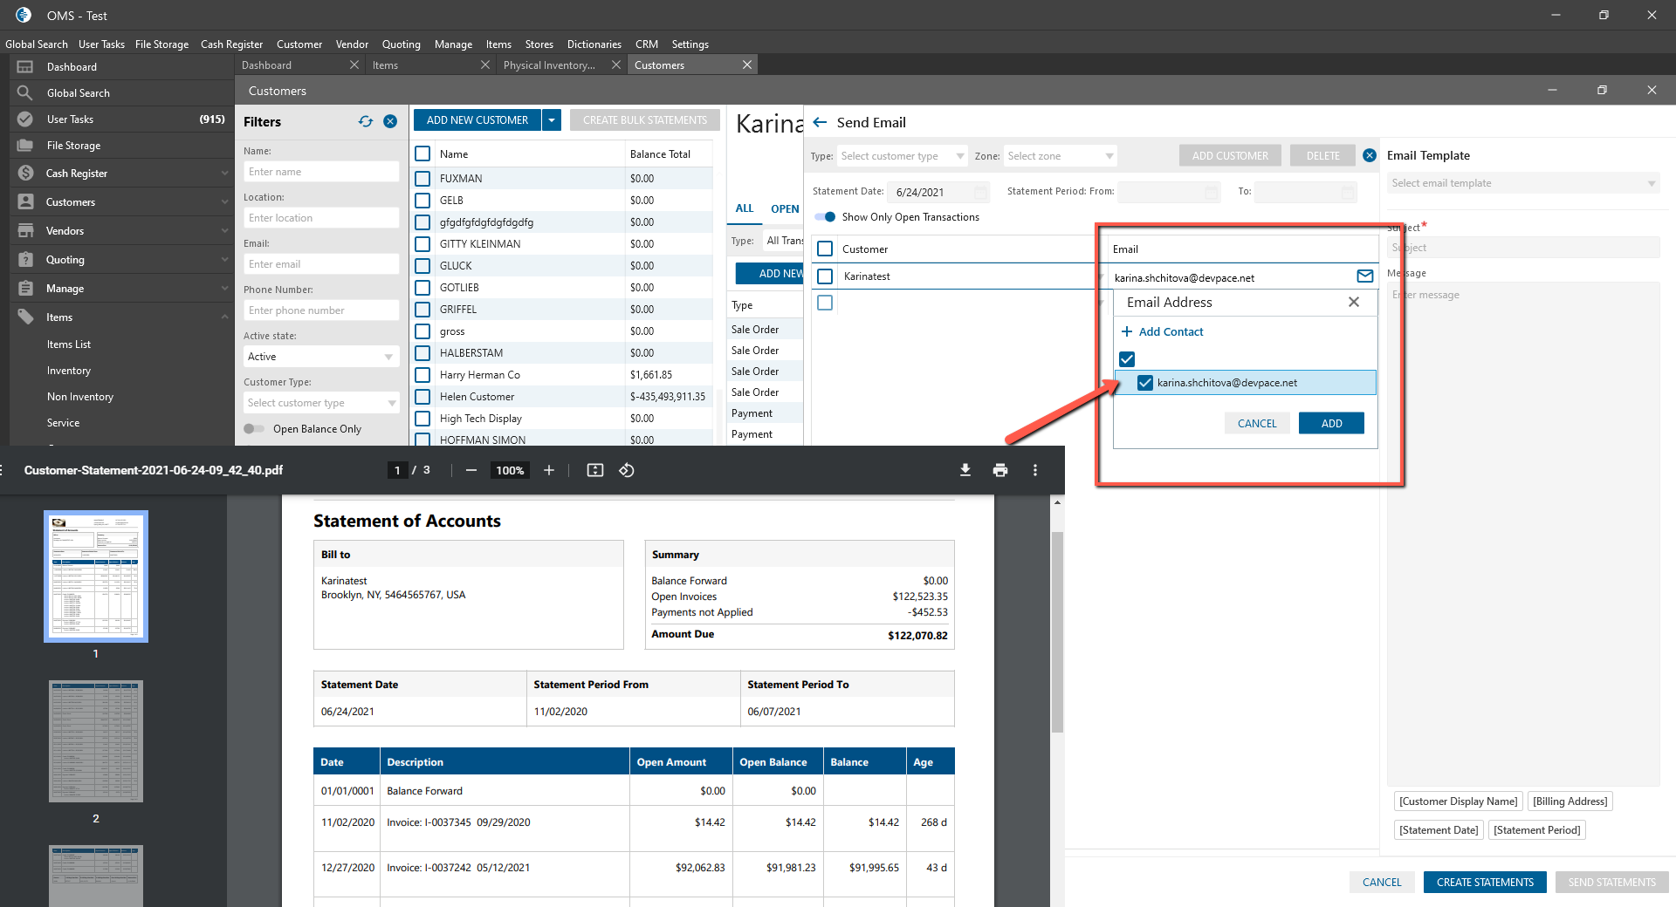Click the refresh filters icon
Image resolution: width=1676 pixels, height=907 pixels.
(365, 122)
